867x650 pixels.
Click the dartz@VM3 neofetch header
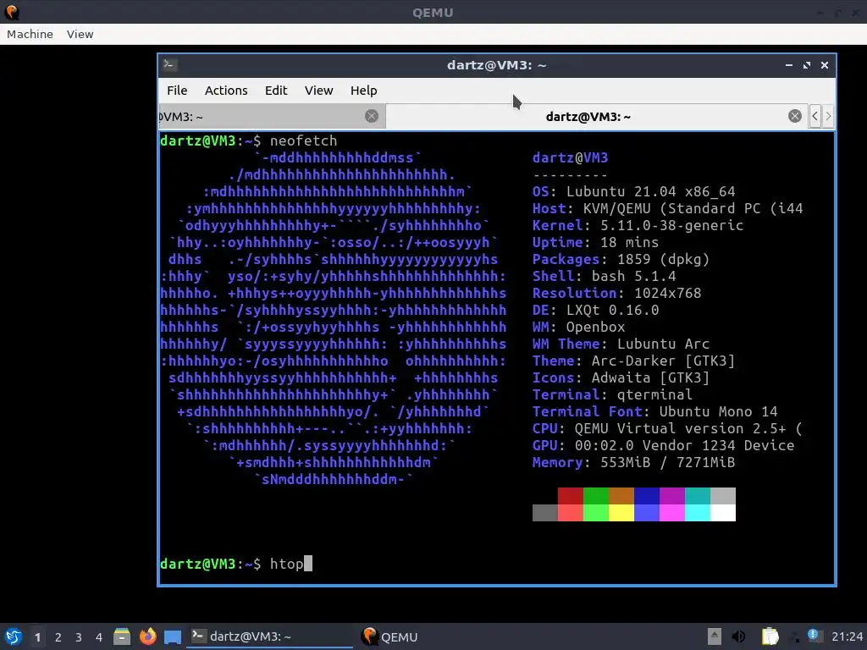coord(570,158)
